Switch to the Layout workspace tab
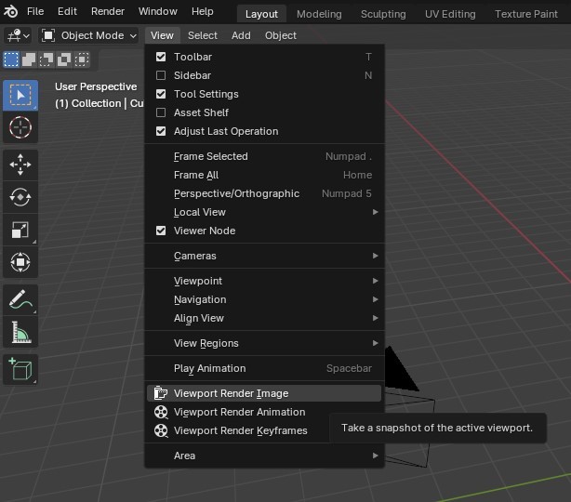Viewport: 571px width, 502px height. tap(261, 14)
